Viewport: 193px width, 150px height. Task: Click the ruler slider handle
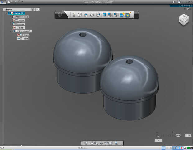coord(159,137)
